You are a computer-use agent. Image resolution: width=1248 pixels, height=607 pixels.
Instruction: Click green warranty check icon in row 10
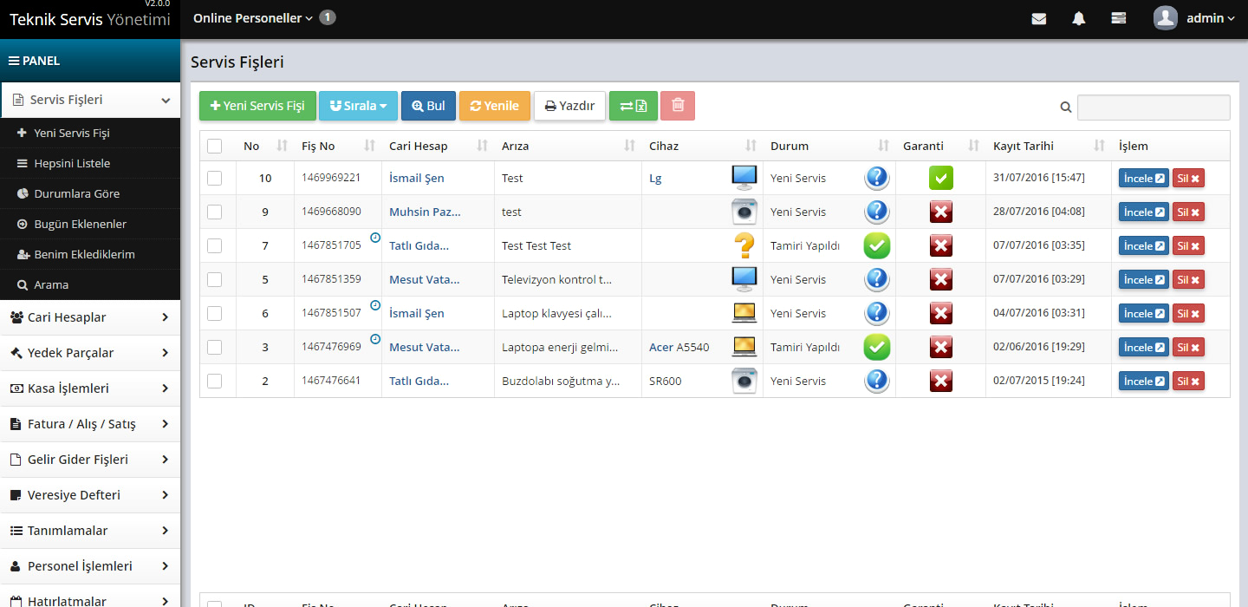pos(941,178)
